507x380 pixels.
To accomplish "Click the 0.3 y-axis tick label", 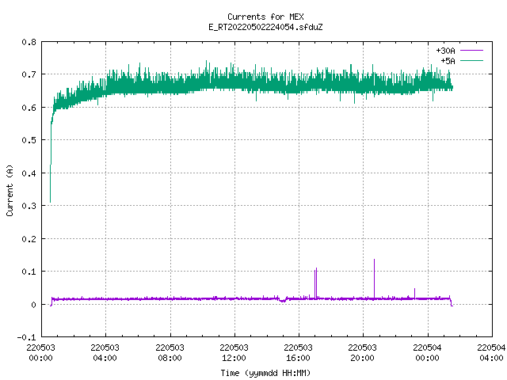I will point(29,206).
